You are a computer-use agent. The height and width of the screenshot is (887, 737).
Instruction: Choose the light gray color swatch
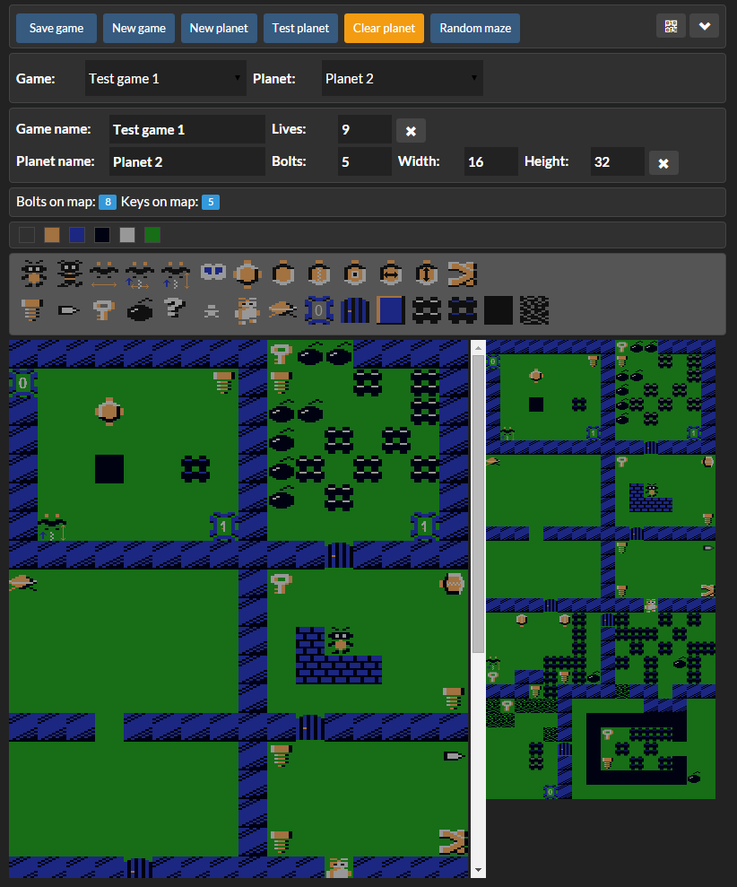[127, 235]
